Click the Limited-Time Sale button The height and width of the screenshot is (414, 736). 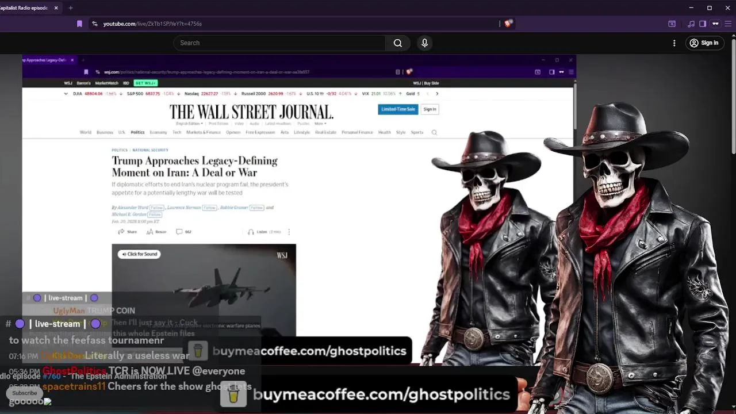398,109
